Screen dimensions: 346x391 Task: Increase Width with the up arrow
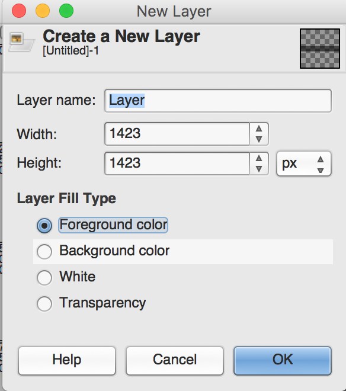click(259, 129)
